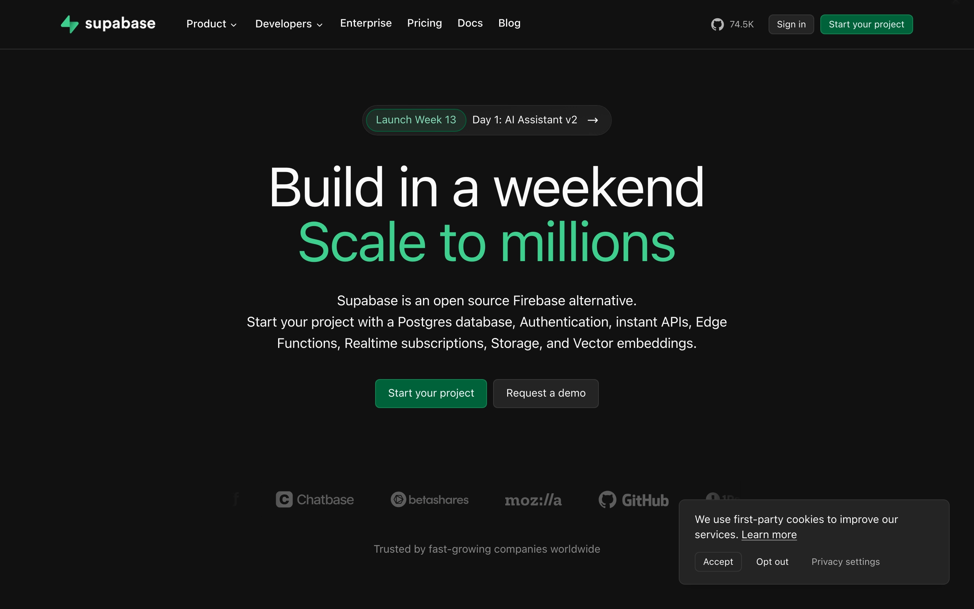The image size is (974, 609).
Task: Click the betashares logo
Action: (430, 500)
